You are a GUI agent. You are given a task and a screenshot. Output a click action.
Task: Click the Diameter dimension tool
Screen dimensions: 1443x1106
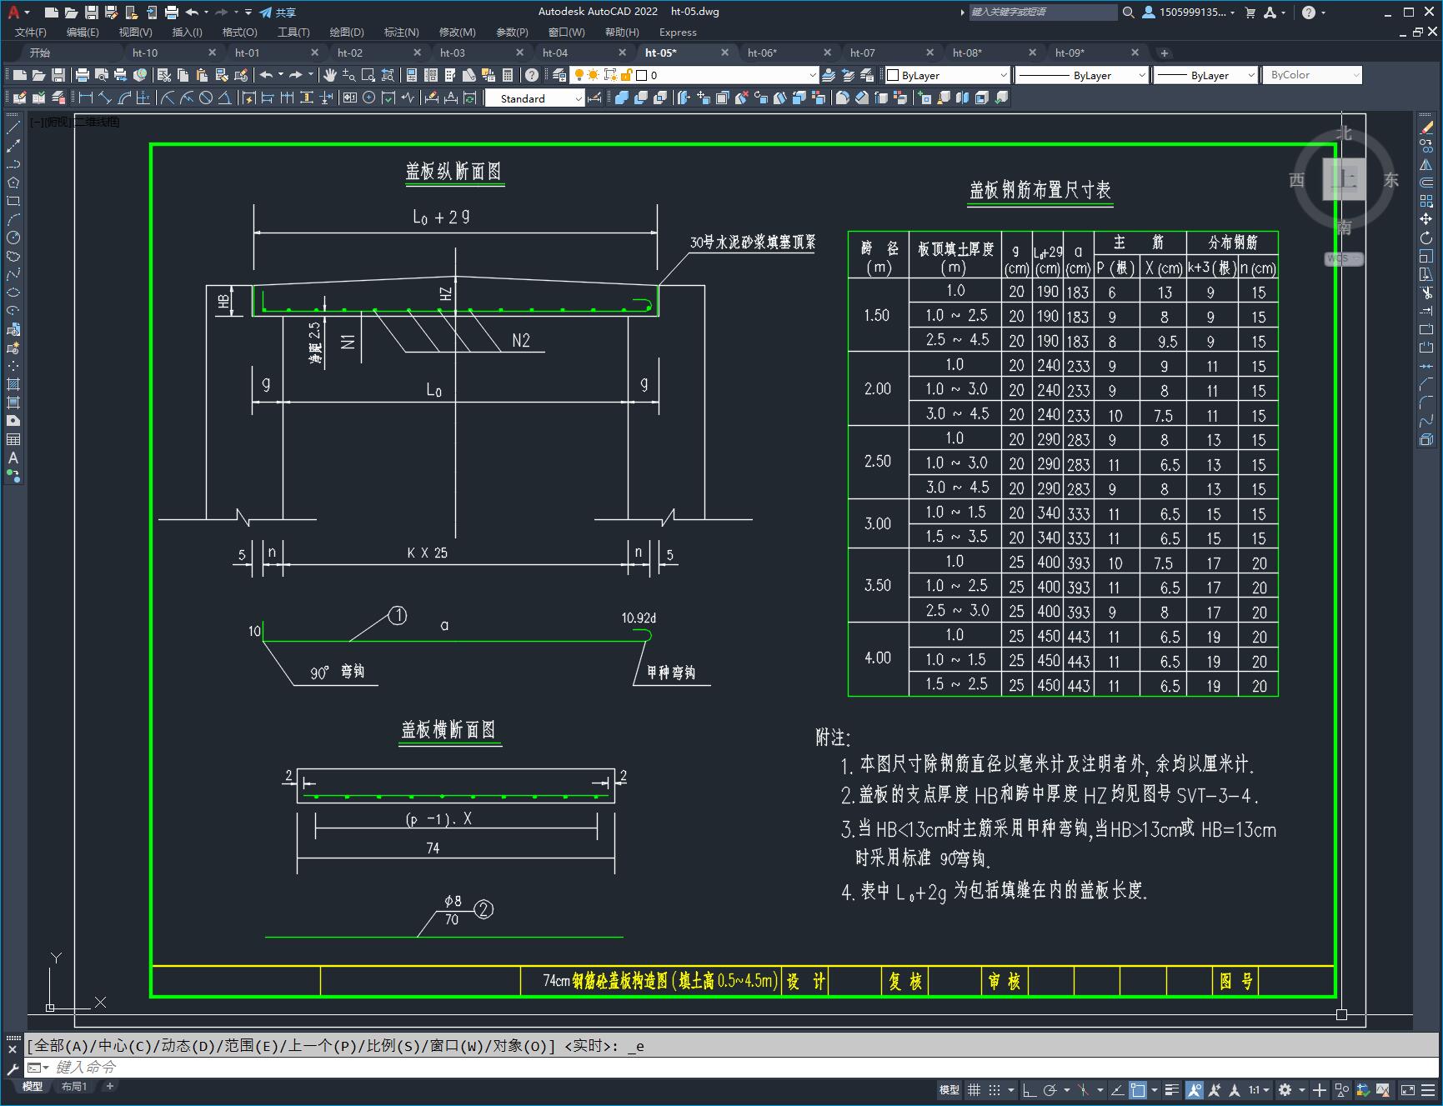pos(206,98)
